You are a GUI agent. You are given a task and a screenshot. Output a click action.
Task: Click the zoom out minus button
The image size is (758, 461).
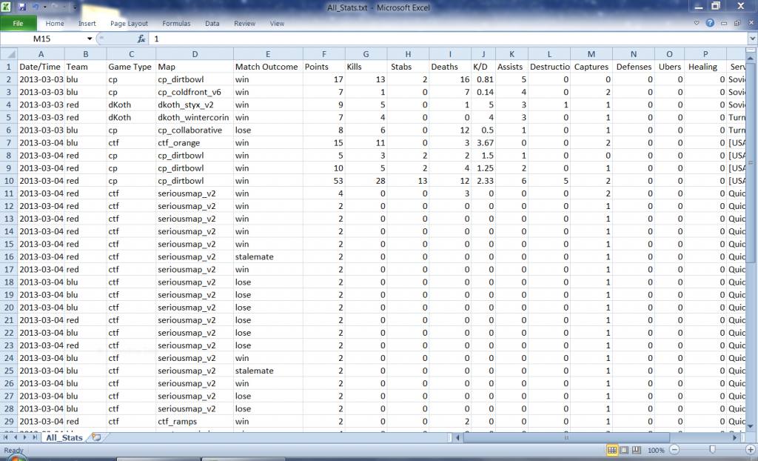pyautogui.click(x=674, y=450)
